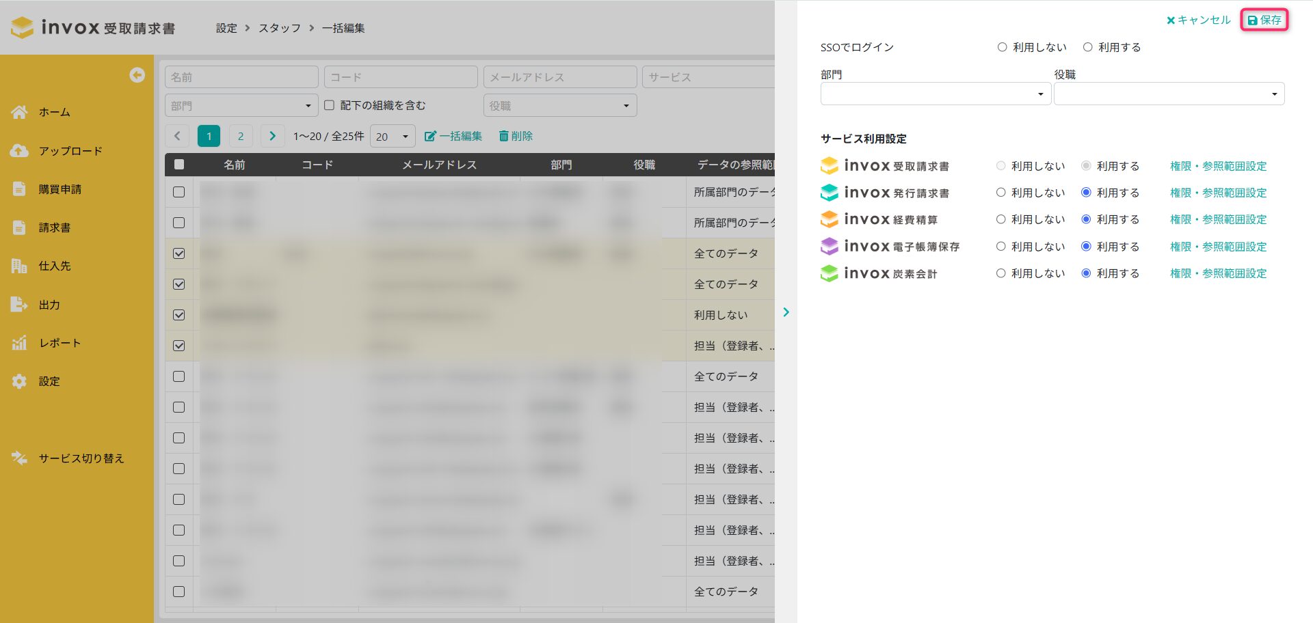Click the レポート chart icon

(x=19, y=343)
